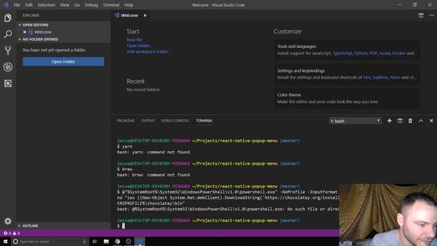Open the Source Control view
437x246 pixels.
click(8, 51)
